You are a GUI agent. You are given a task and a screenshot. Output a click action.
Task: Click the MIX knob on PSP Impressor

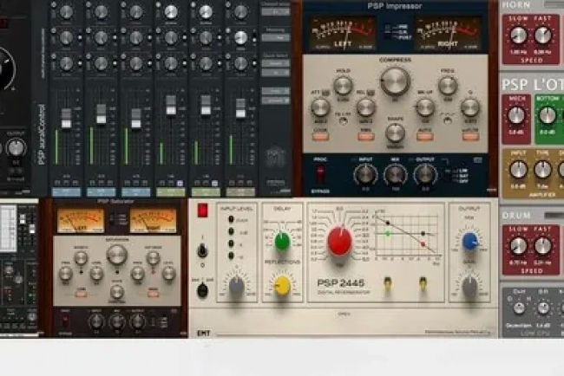pos(395,175)
